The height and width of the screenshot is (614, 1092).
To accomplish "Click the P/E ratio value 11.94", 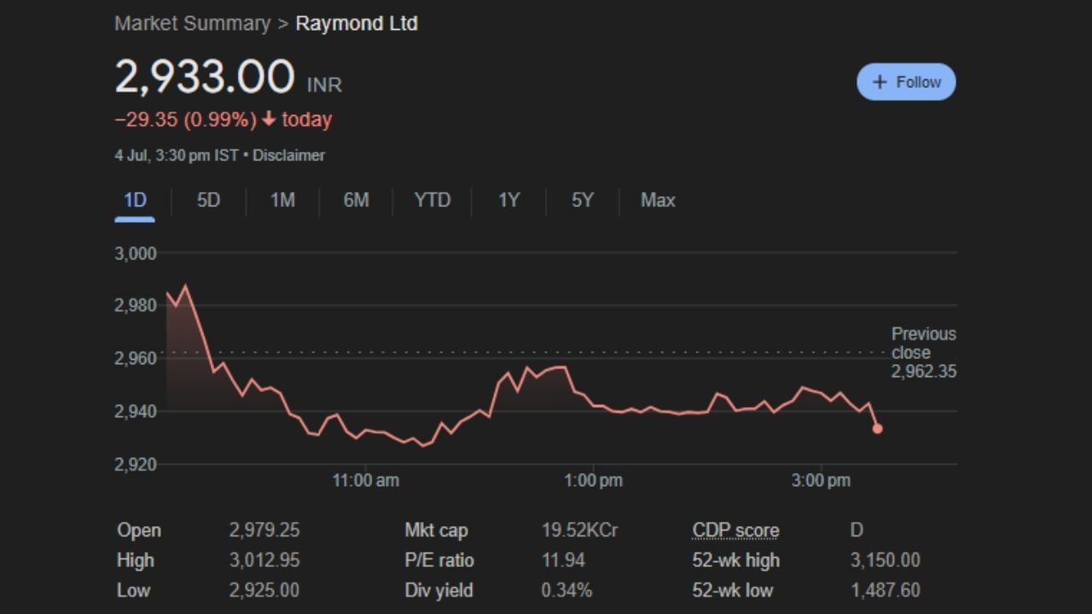I will coord(563,560).
